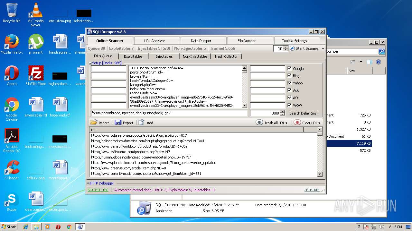Switch to the Online Scanner tab
Image resolution: width=412 pixels, height=231 pixels.
pos(110,41)
